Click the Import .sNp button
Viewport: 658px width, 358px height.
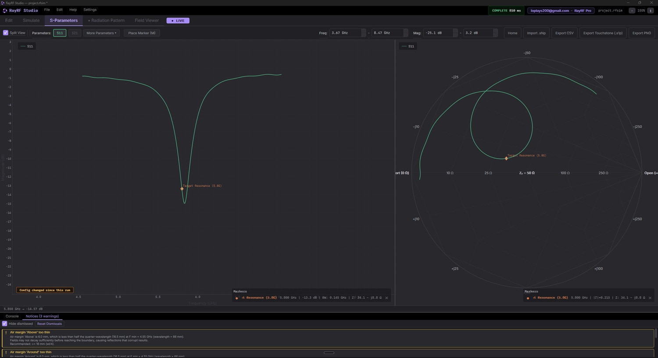point(536,33)
